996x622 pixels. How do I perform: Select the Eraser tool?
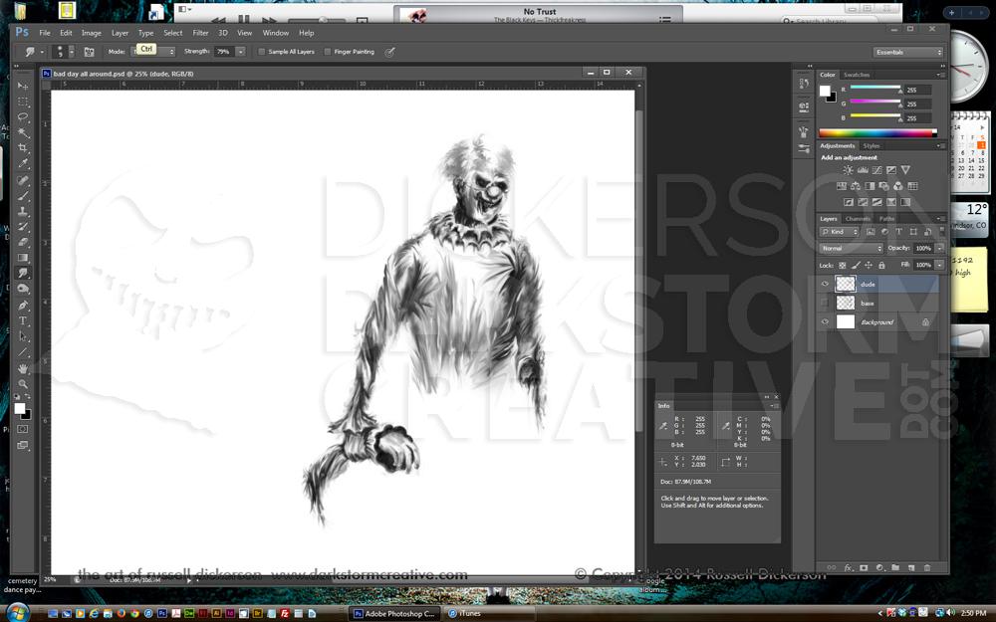point(23,242)
